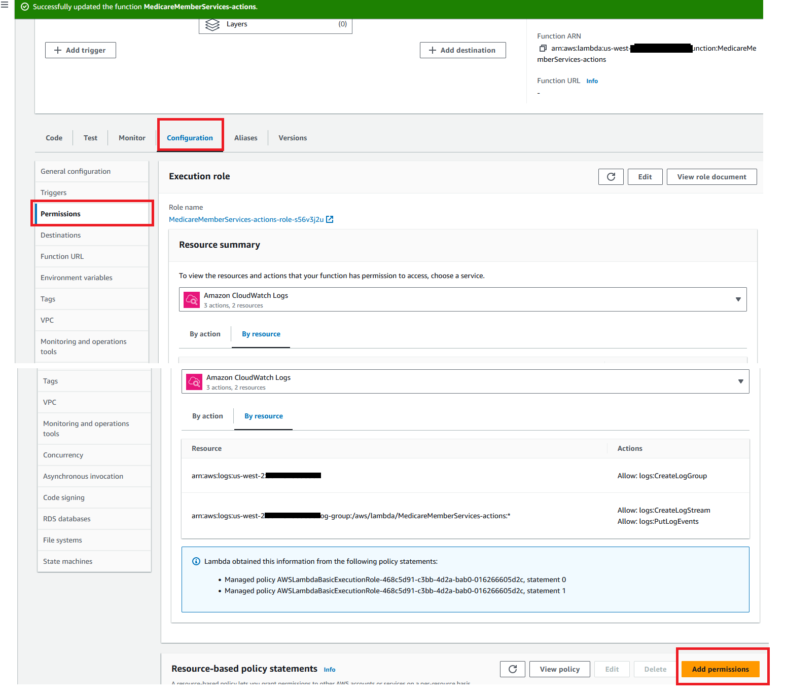
Task: Click the Layers box
Action: tap(275, 25)
